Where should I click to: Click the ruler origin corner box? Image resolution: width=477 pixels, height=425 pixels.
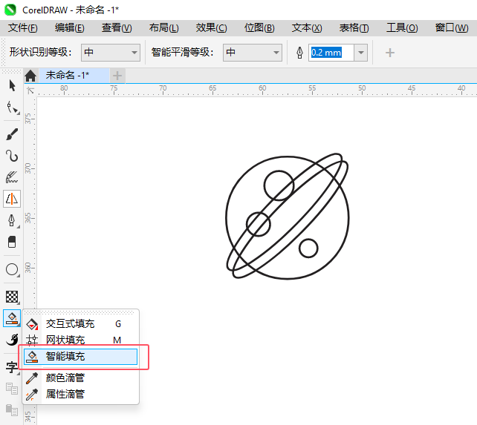30,90
